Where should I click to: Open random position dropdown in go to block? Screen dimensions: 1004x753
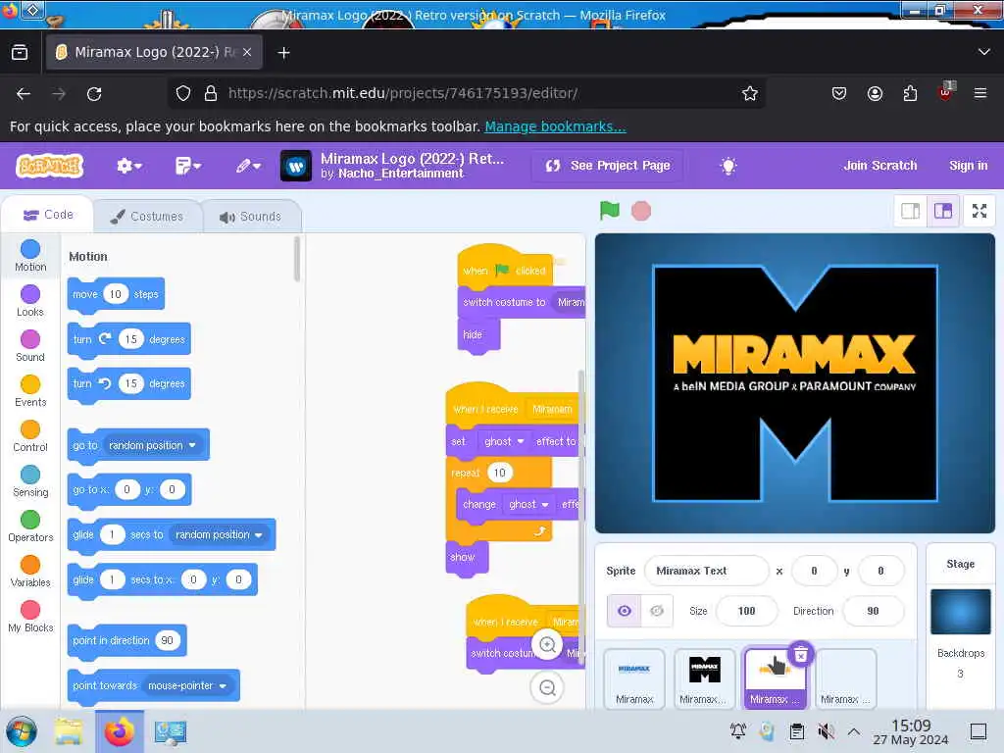(152, 445)
